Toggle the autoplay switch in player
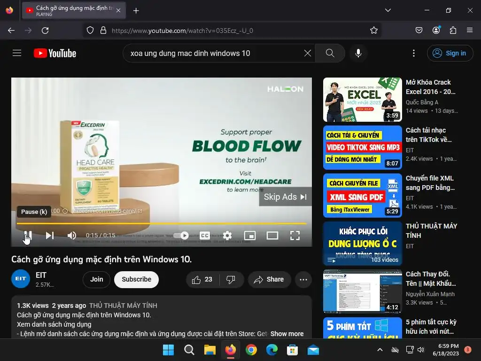This screenshot has height=361, width=481. (x=181, y=235)
